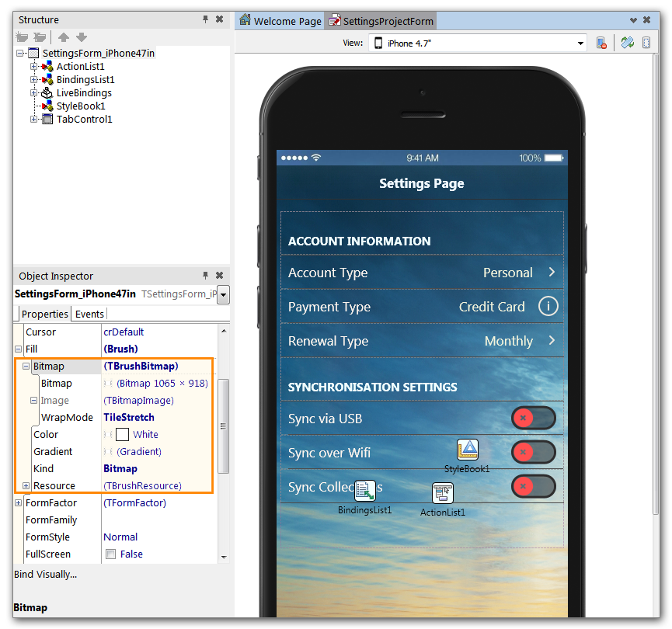
Task: Toggle the Sync via USB switch
Action: (x=534, y=418)
